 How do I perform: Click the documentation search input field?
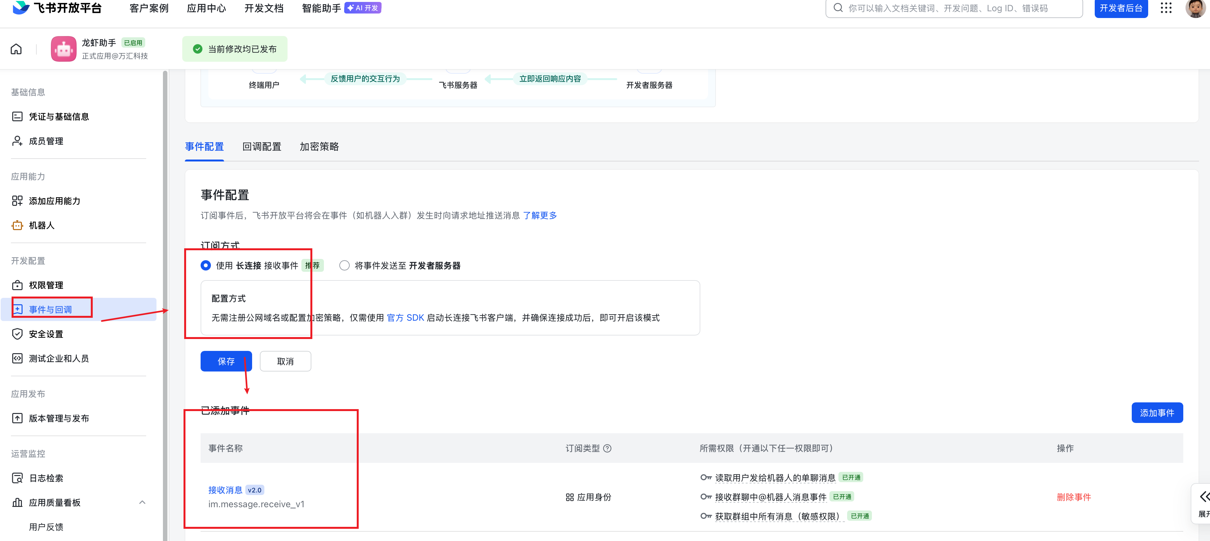[953, 8]
